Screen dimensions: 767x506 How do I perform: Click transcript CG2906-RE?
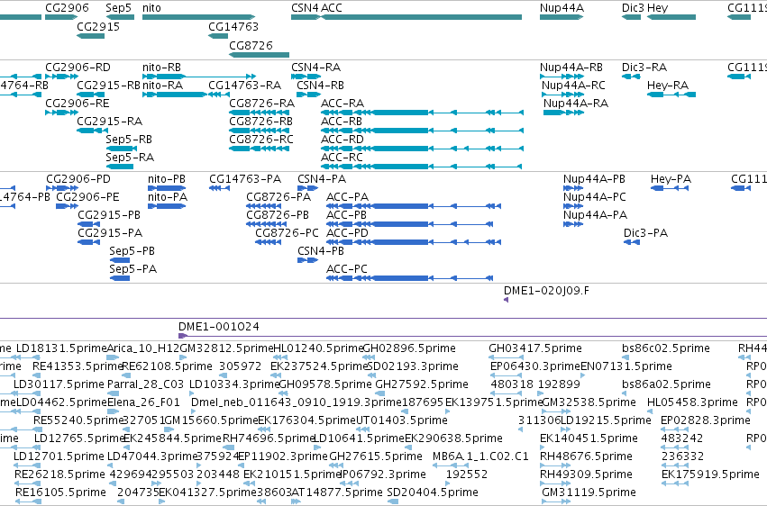pos(61,113)
